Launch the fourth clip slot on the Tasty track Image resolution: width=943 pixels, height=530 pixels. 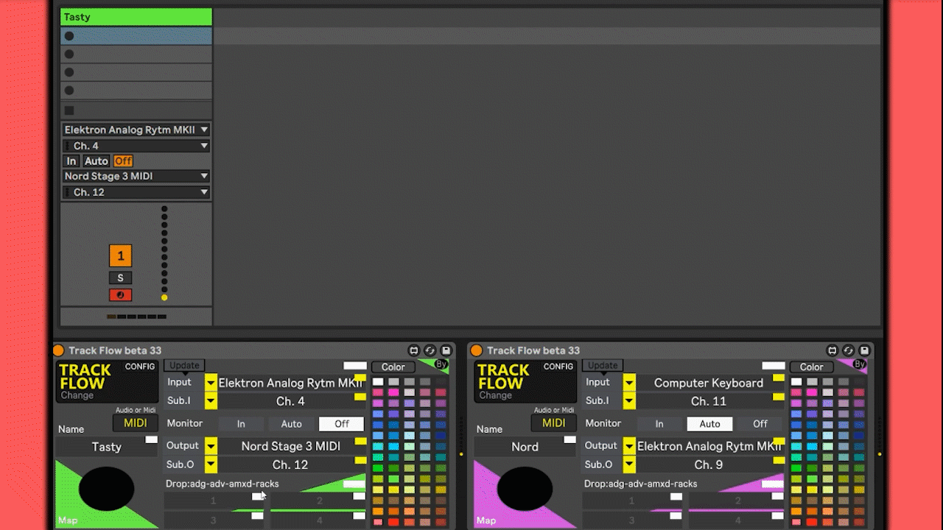69,91
